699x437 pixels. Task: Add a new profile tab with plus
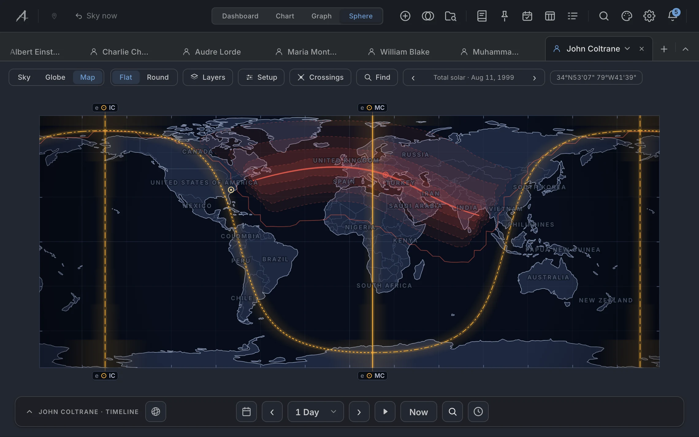[664, 49]
